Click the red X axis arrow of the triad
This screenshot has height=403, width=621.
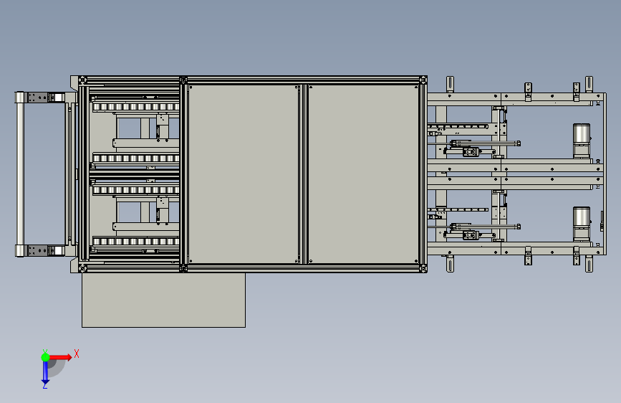tap(61, 357)
